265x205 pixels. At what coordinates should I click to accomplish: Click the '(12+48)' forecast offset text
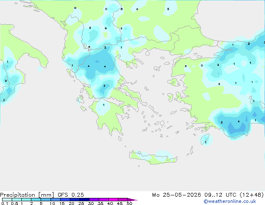pos(252,195)
